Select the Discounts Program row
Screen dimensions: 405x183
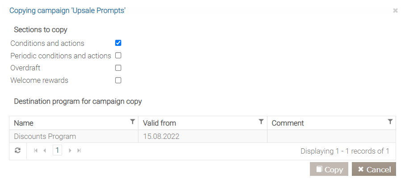point(45,136)
